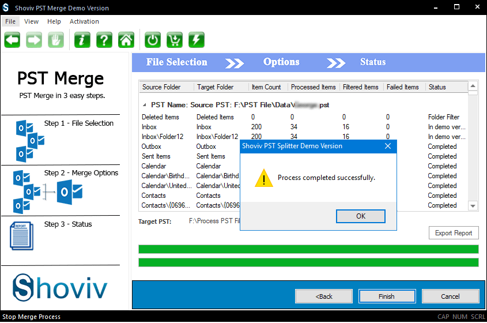487x323 pixels.
Task: Sort by the Item Count column header
Action: coord(268,87)
